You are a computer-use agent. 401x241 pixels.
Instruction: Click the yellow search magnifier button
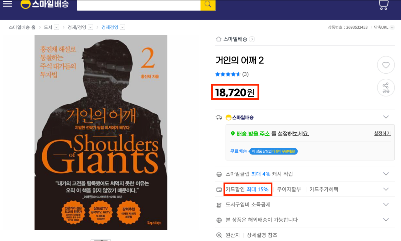pos(208,5)
